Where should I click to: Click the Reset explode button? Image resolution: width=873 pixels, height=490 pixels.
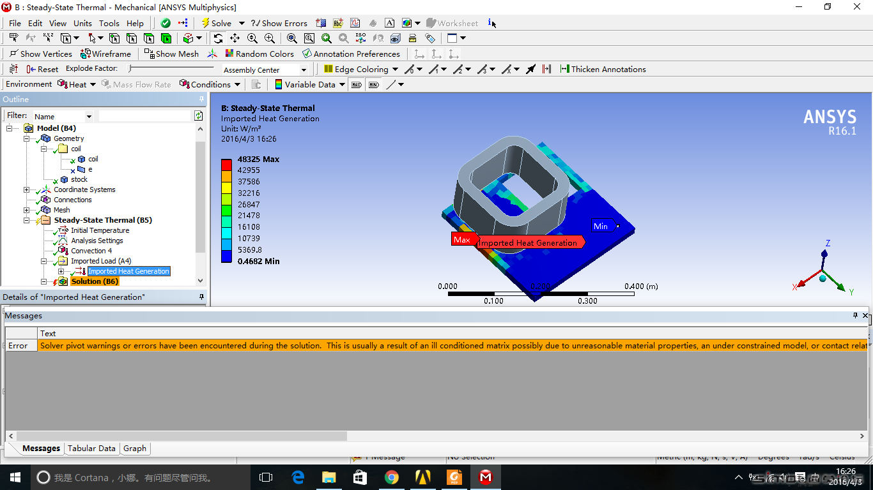coord(42,69)
